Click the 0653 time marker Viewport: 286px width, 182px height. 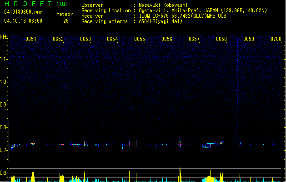pyautogui.click(x=85, y=39)
